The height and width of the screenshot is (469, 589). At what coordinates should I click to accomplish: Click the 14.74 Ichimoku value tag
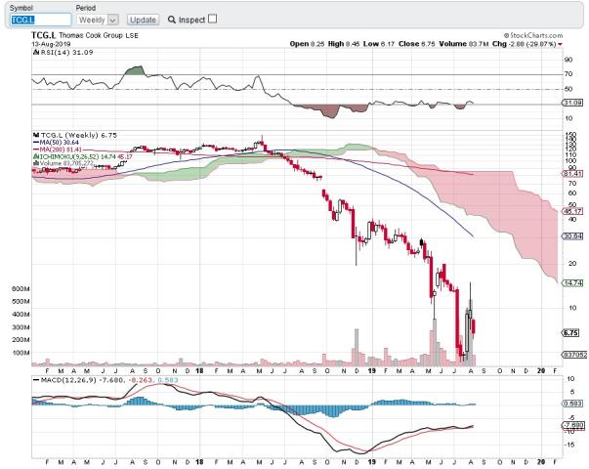[x=572, y=282]
